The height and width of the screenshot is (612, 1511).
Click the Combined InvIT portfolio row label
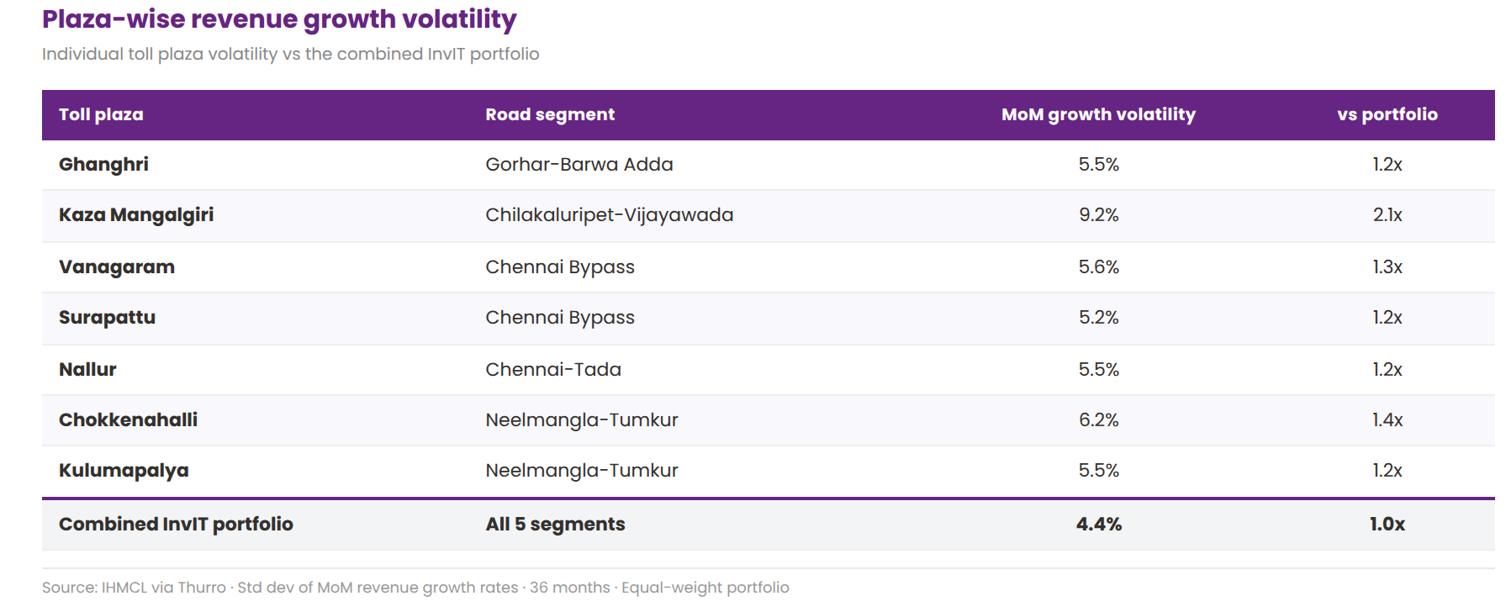click(x=176, y=525)
